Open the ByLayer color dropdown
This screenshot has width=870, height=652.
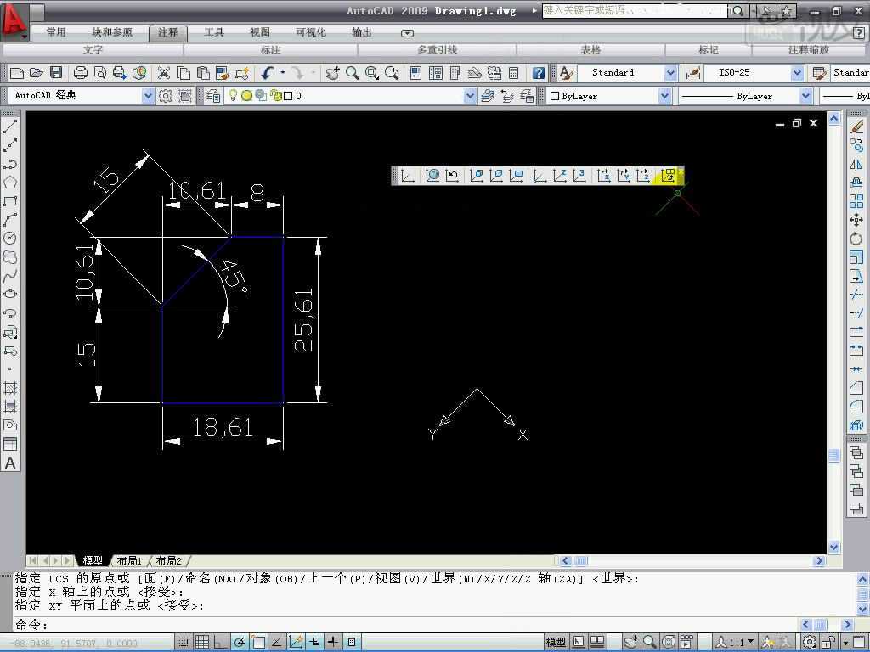point(664,96)
